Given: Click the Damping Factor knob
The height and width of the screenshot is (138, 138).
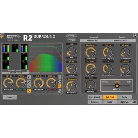Looking at the screenshot, I should tap(108, 68).
